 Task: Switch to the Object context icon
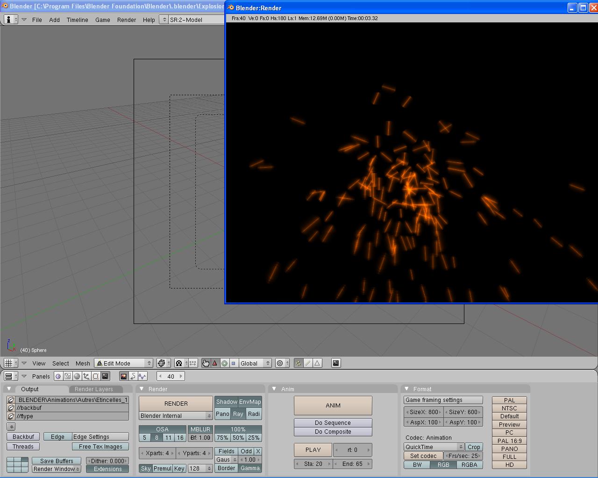(86, 376)
